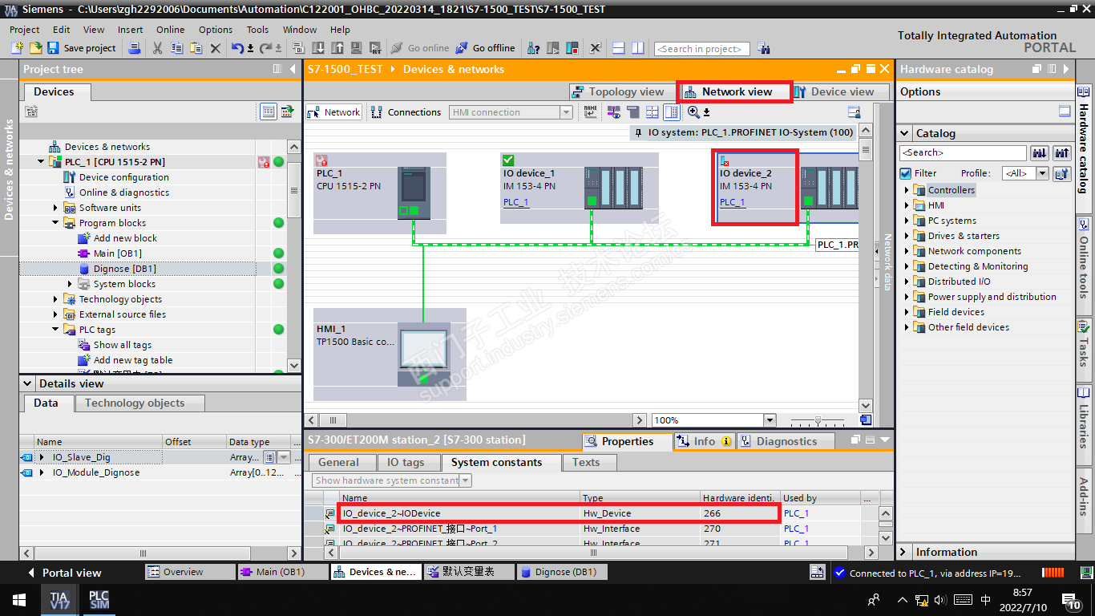Toggle the Network mode button

[334, 112]
